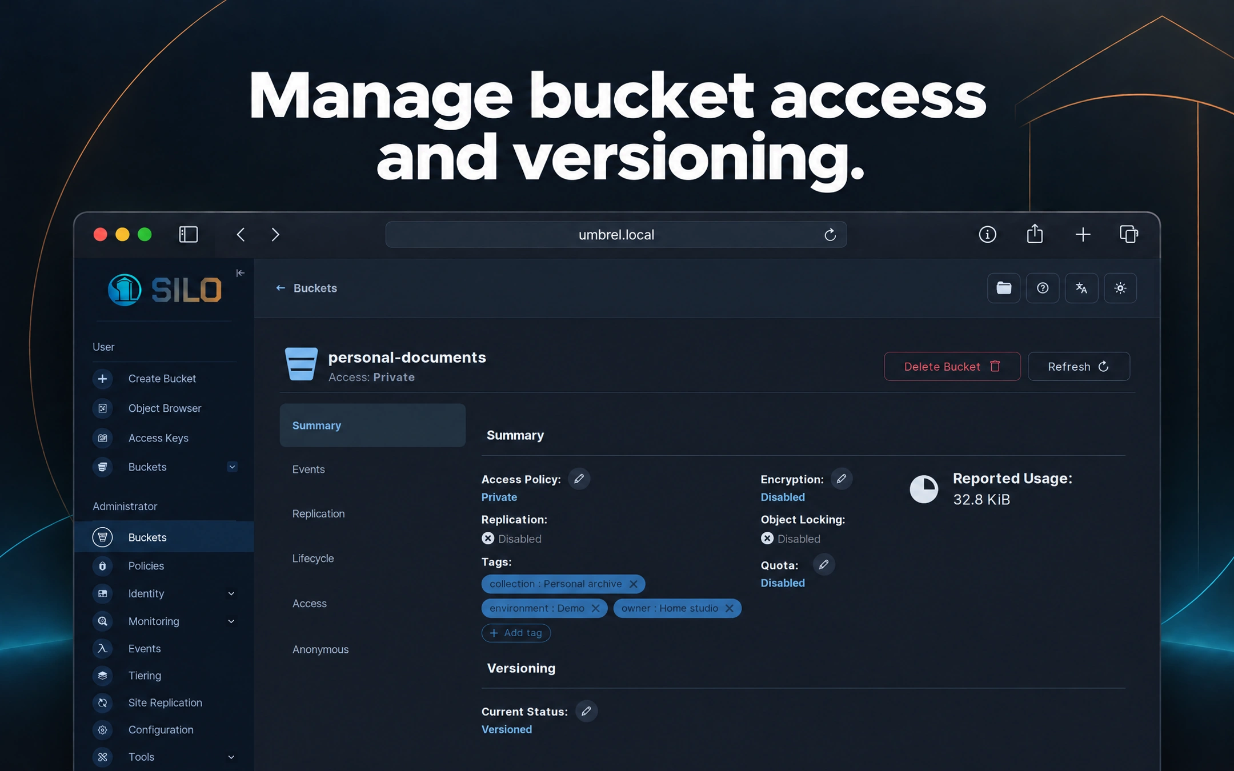The height and width of the screenshot is (771, 1234).
Task: Show browser tab overview icon
Action: tap(1129, 234)
